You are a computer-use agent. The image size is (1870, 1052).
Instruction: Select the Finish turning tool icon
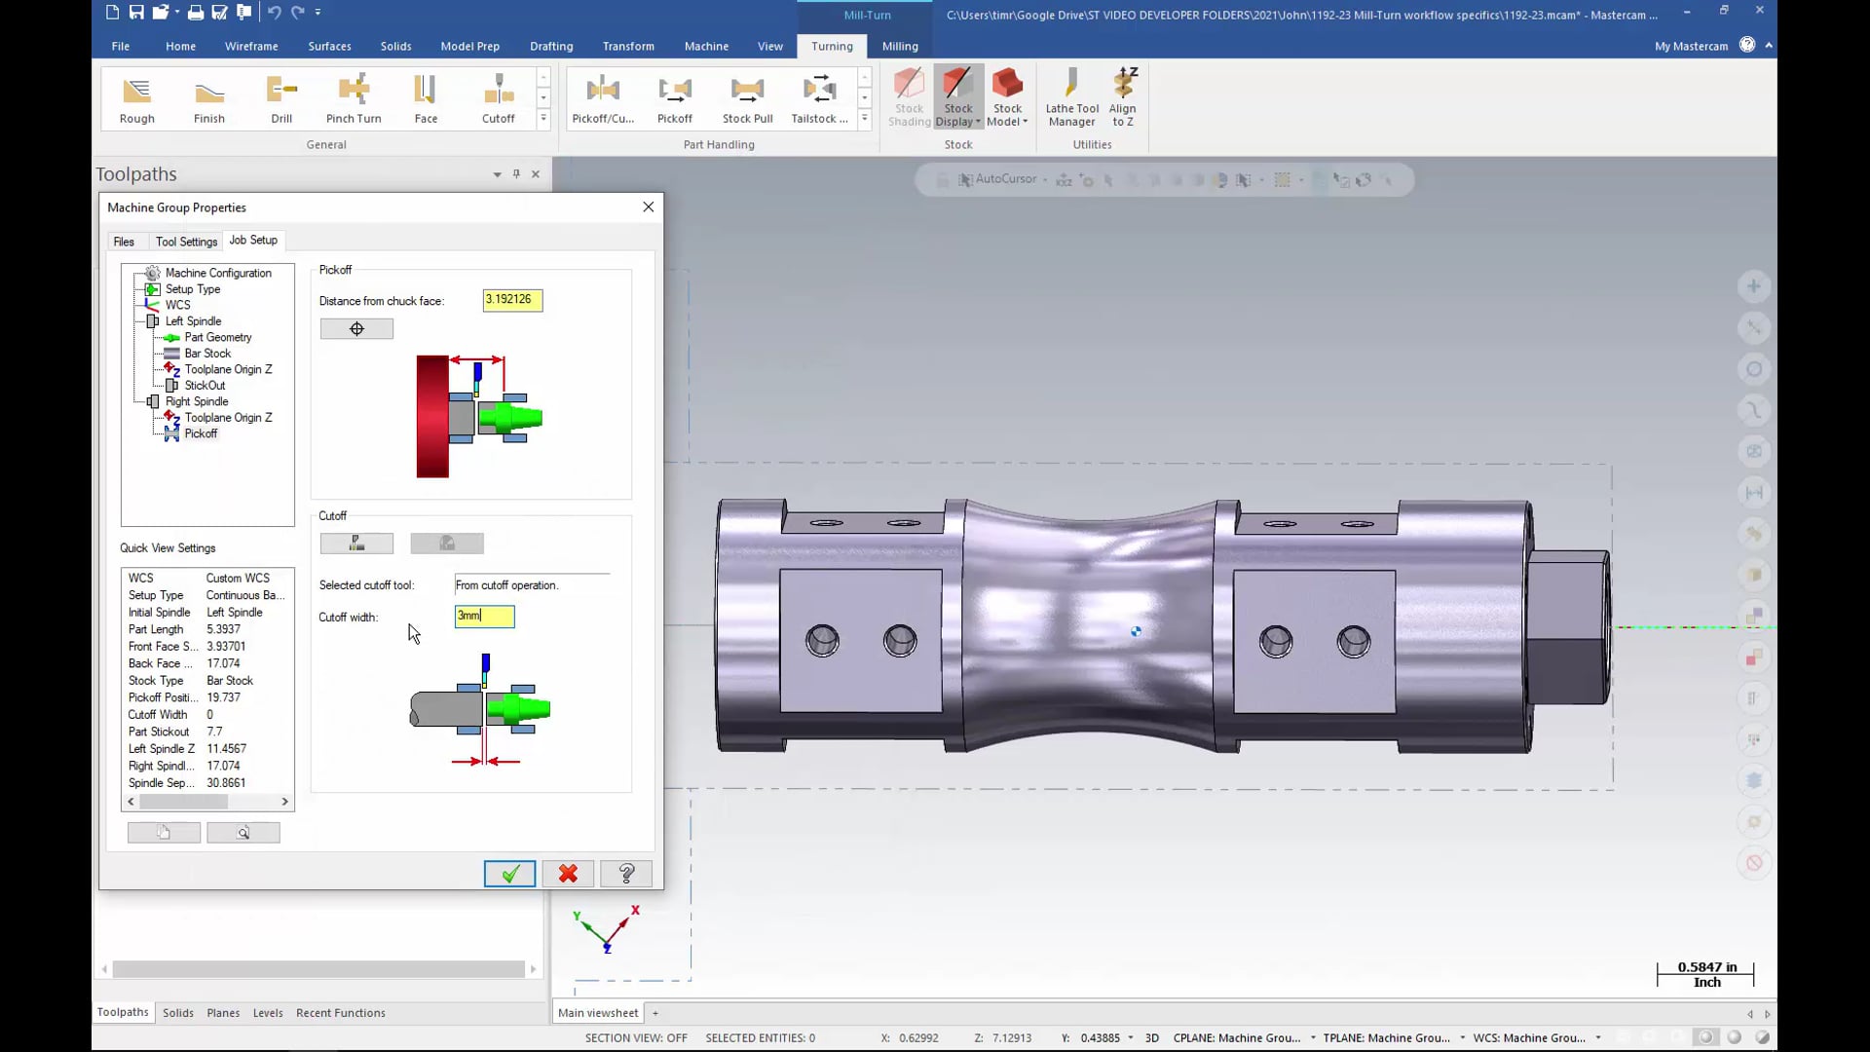click(208, 96)
